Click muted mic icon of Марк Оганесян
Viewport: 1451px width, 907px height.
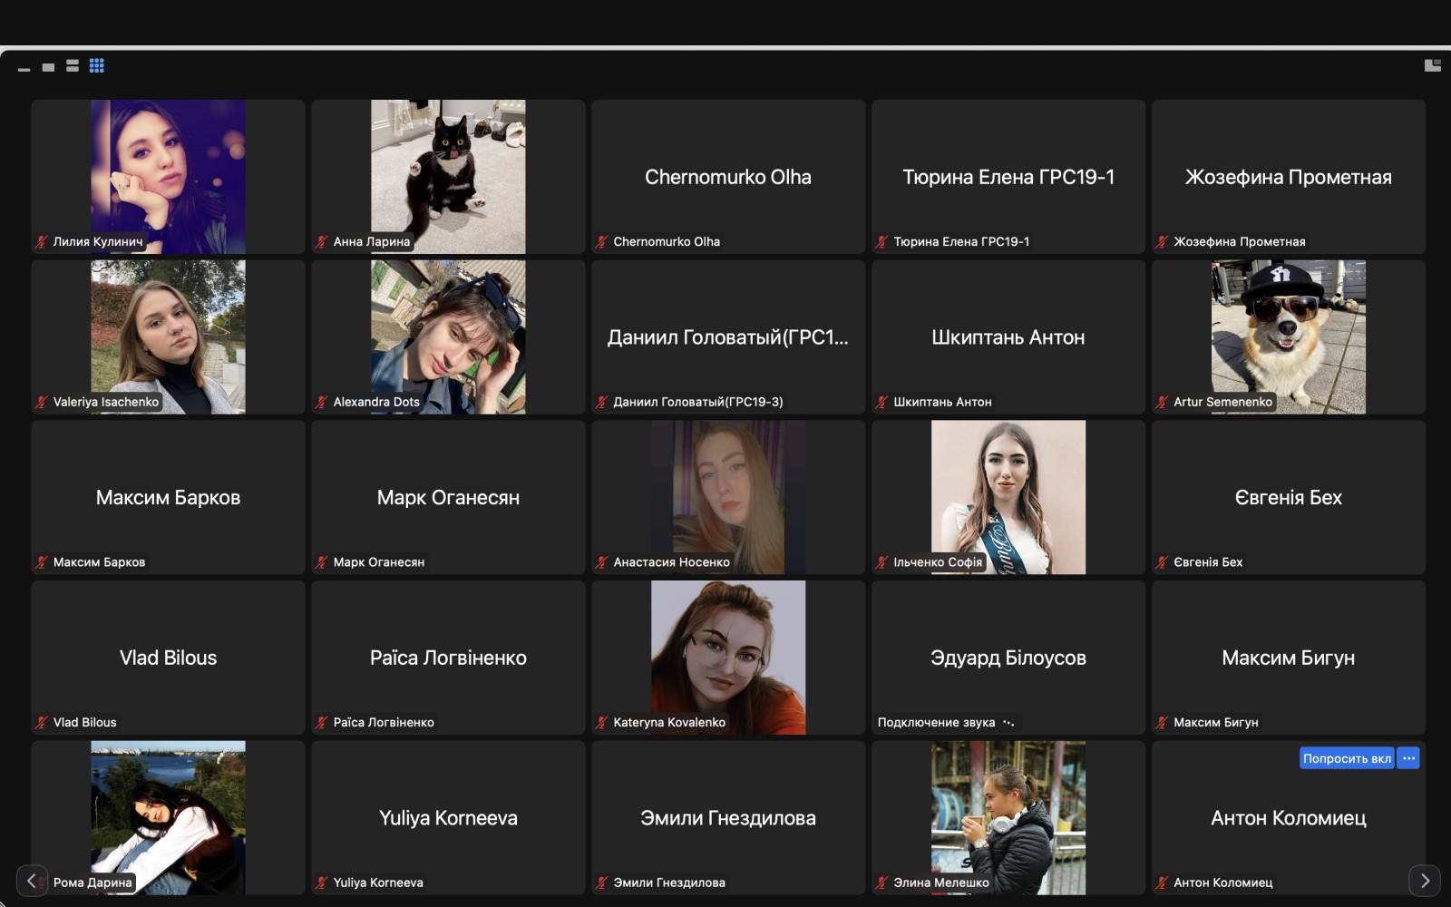322,562
